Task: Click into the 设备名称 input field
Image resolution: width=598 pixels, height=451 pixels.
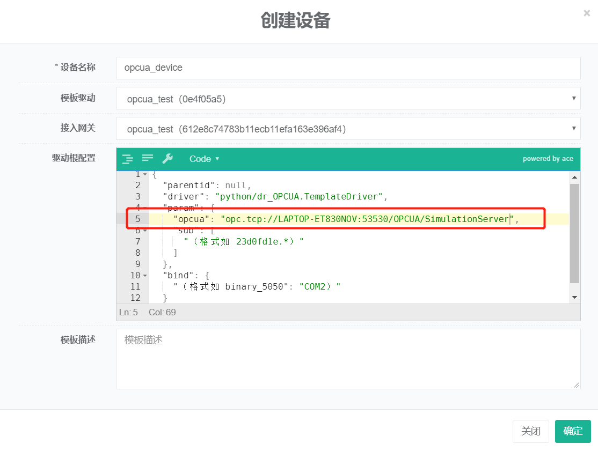Action: (x=348, y=68)
